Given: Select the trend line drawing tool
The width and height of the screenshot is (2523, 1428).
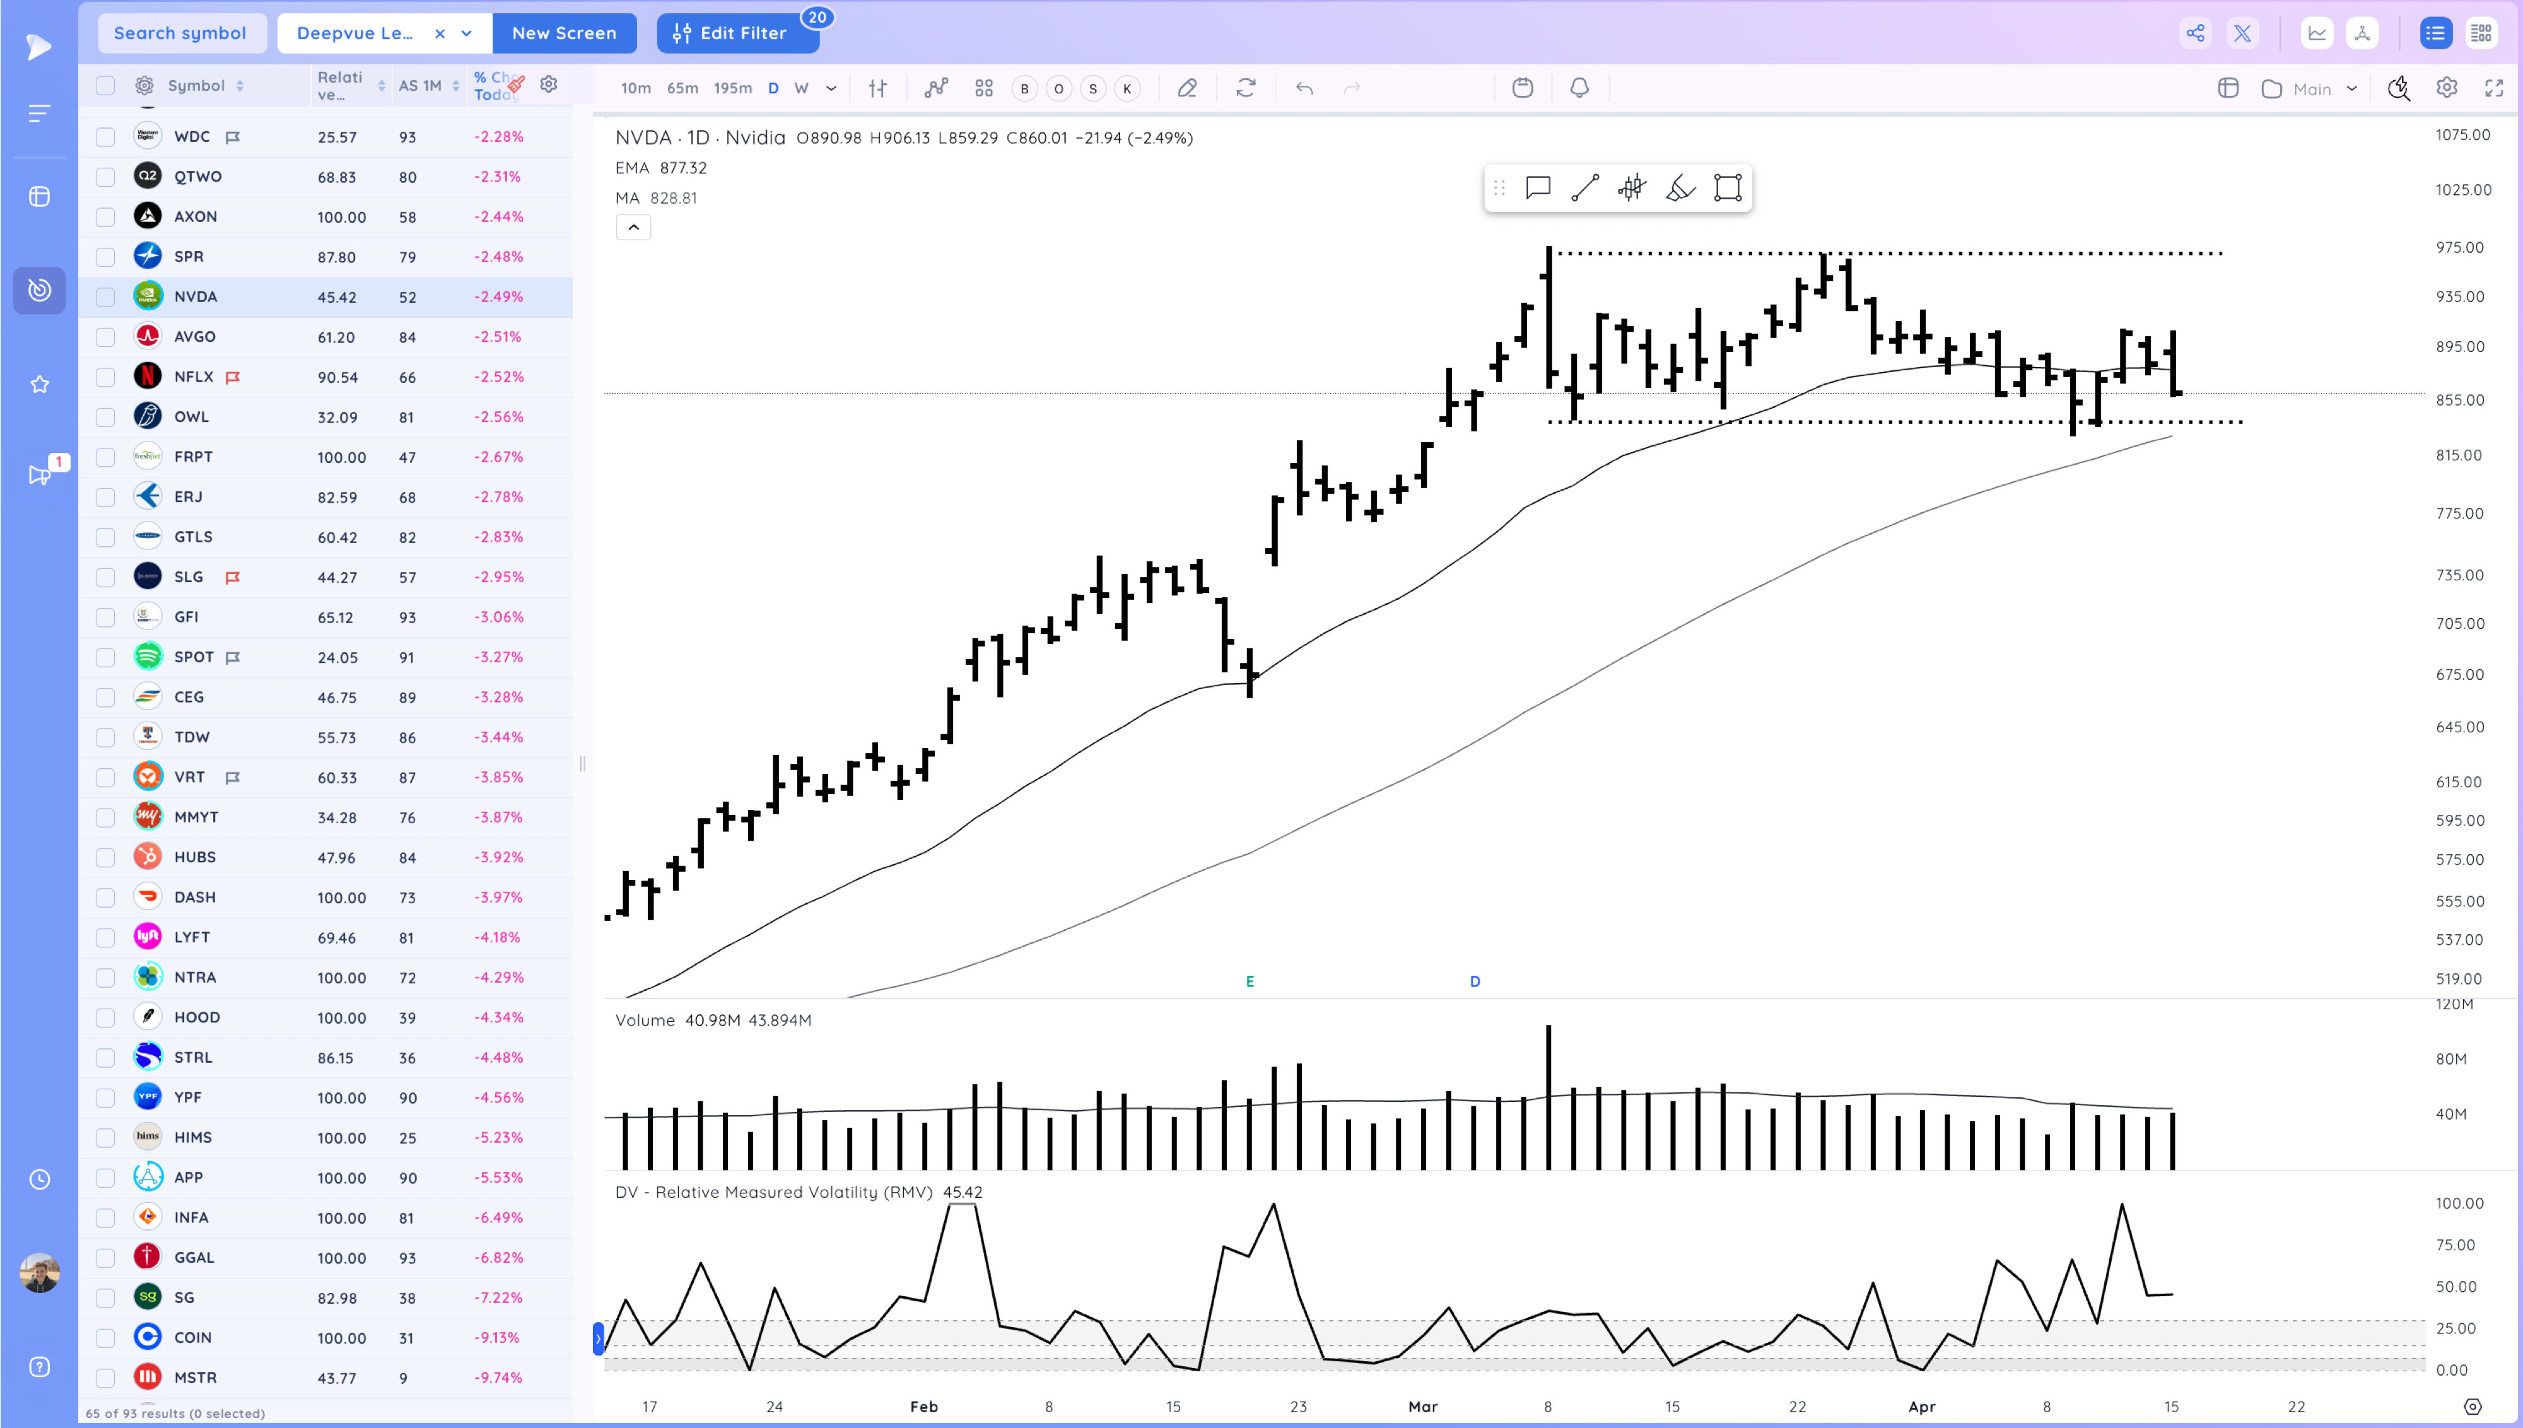Looking at the screenshot, I should 1584,187.
